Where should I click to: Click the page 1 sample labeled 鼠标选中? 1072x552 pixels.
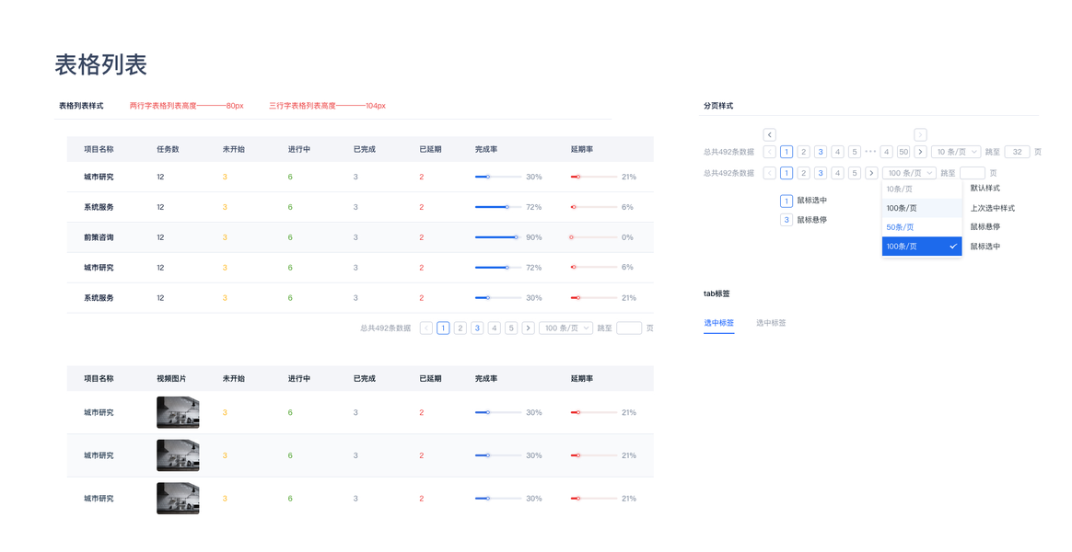(x=787, y=201)
